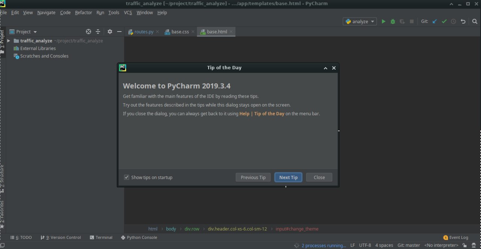Click the grey Stop square icon
The width and height of the screenshot is (481, 249).
click(411, 21)
